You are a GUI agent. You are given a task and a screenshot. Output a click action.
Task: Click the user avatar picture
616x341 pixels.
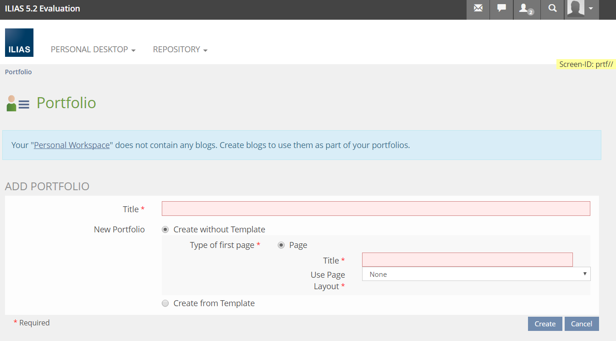point(576,9)
